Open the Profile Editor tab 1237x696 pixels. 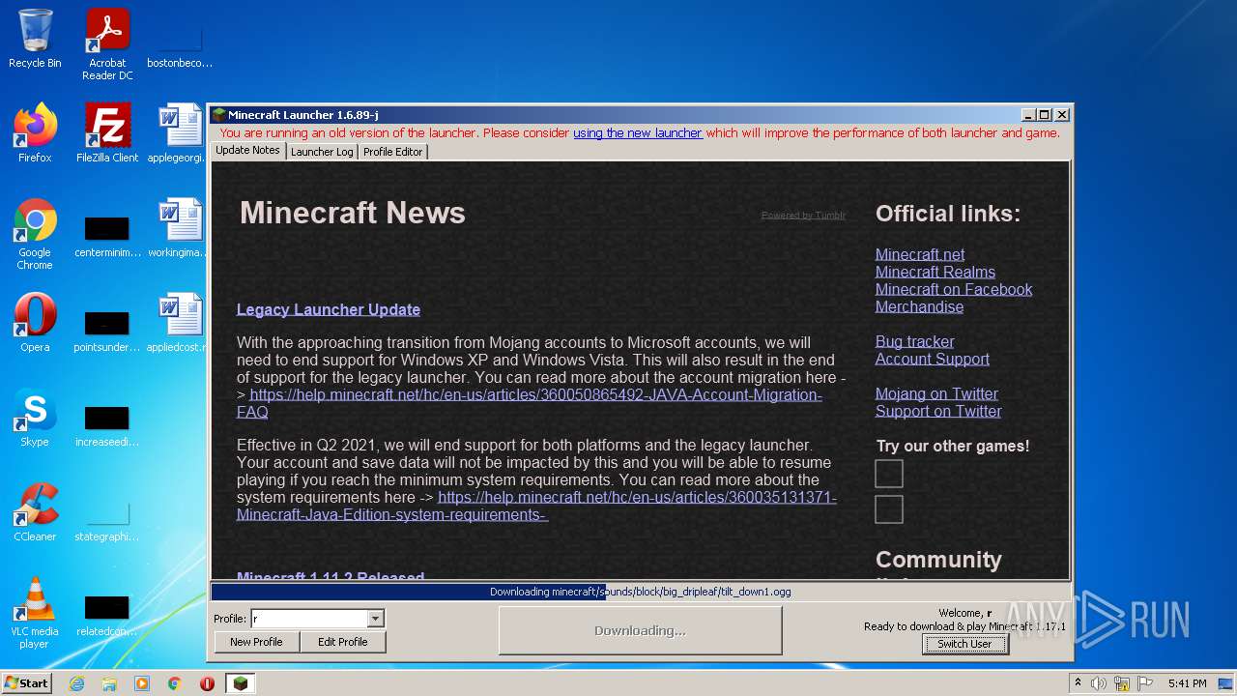point(392,152)
